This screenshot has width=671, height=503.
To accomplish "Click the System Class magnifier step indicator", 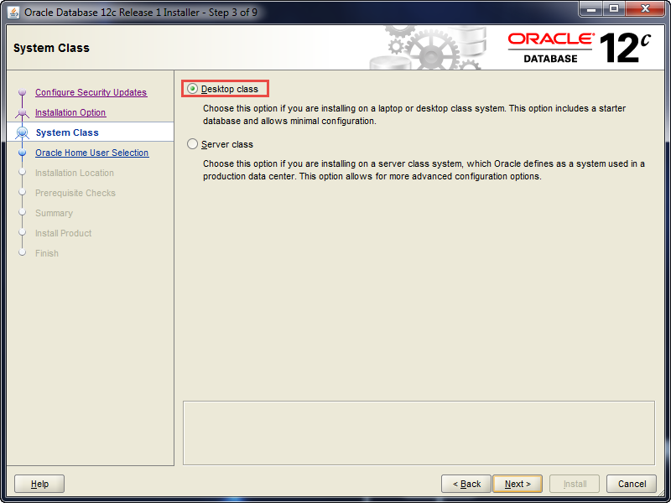I will (x=23, y=132).
